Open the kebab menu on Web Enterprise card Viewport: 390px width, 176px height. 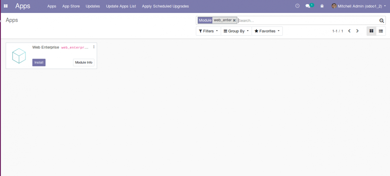click(x=94, y=47)
